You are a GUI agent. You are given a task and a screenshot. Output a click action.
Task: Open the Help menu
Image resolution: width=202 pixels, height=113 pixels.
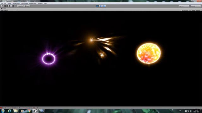tap(45, 3)
